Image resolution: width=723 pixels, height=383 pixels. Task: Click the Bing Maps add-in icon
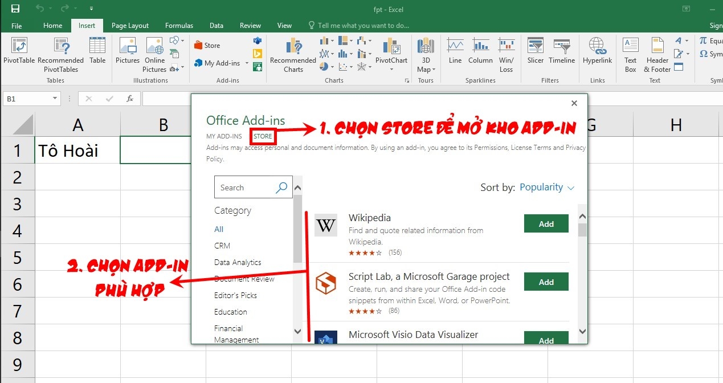pos(257,54)
